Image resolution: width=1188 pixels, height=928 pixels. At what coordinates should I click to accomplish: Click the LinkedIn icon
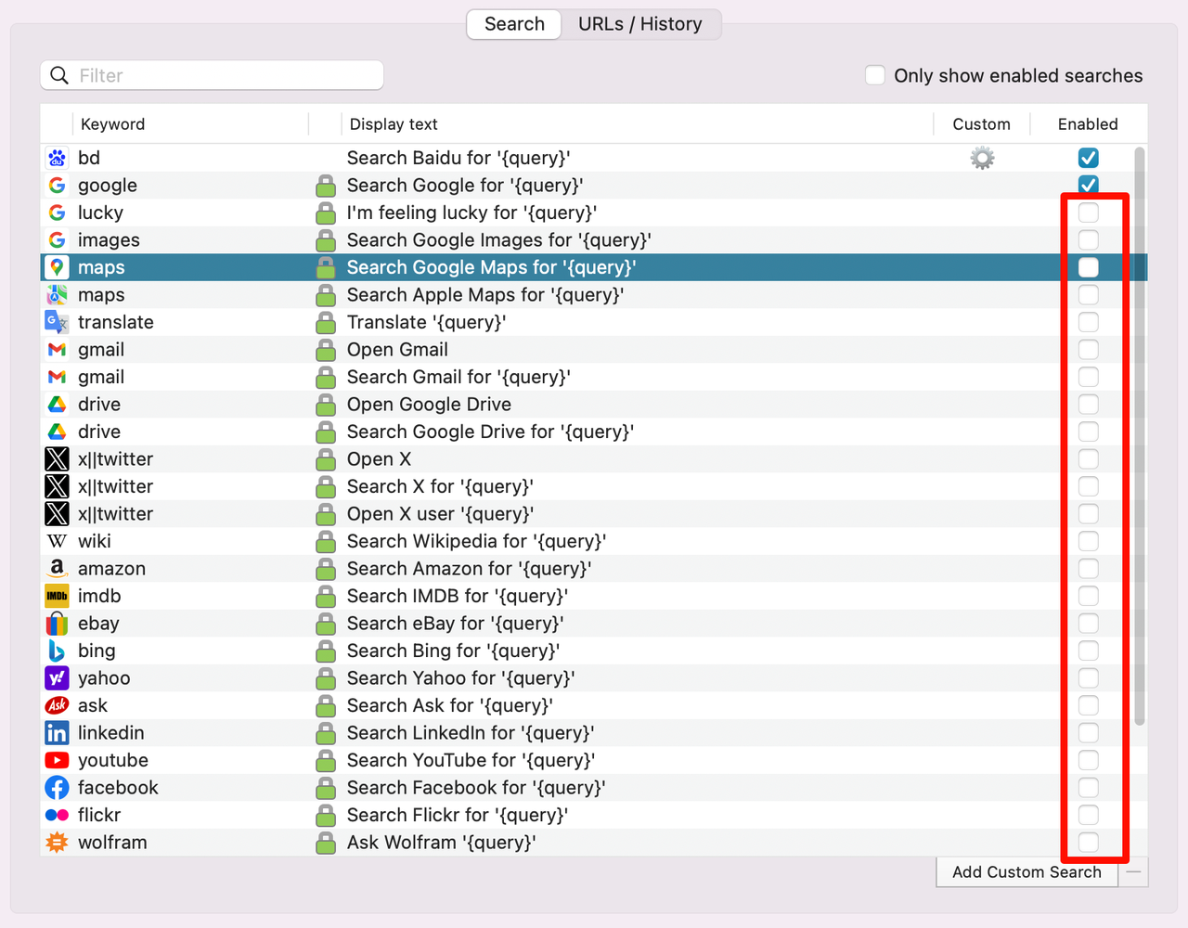57,733
